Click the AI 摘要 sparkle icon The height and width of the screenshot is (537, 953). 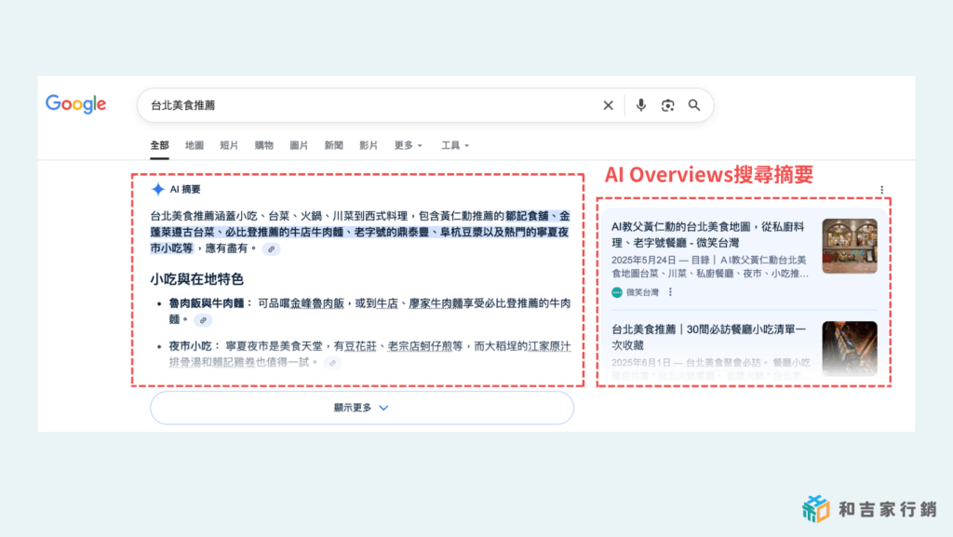pos(158,189)
